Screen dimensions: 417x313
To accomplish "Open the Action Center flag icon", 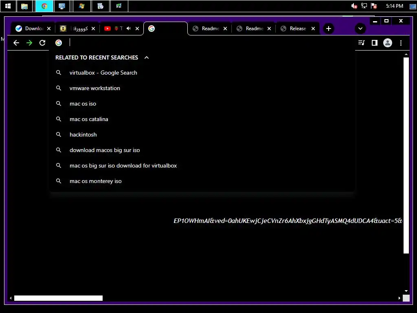I will pos(374,6).
